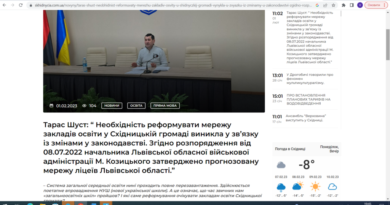Click the 08.02.23 partly cloudy forecast icon
This screenshot has height=205, width=390.
298,186
